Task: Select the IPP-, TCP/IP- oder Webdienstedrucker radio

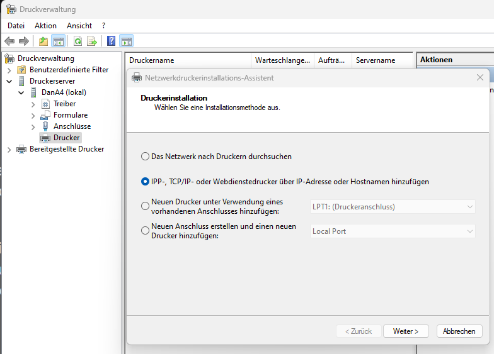Action: click(145, 181)
